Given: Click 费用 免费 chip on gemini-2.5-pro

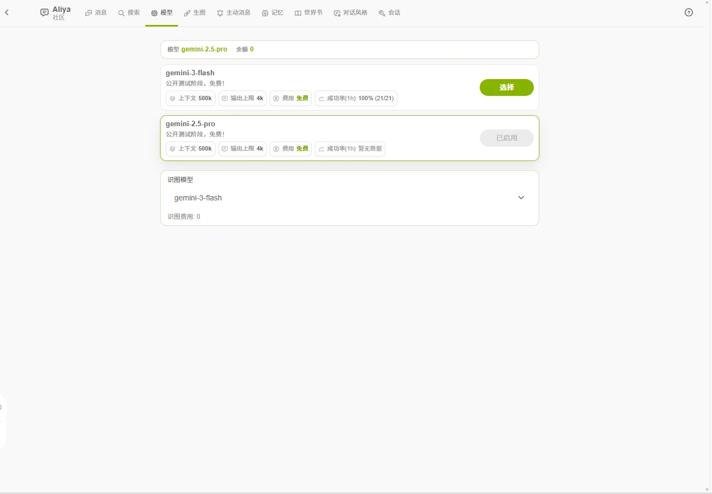Looking at the screenshot, I should (x=291, y=148).
